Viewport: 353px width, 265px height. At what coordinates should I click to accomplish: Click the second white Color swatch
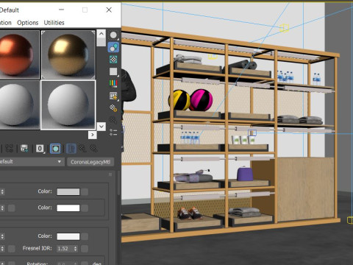click(68, 208)
